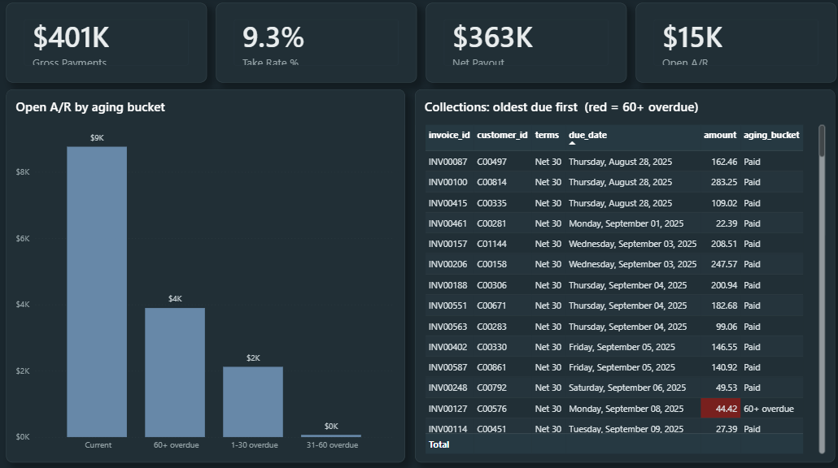The height and width of the screenshot is (468, 838).
Task: Select invoice INV00087 cell
Action: tap(447, 162)
